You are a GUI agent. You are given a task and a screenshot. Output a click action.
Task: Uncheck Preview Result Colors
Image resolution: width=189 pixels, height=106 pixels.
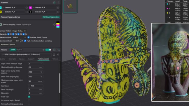tap(28, 37)
